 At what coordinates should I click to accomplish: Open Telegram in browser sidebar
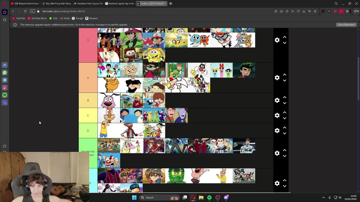pos(4,80)
